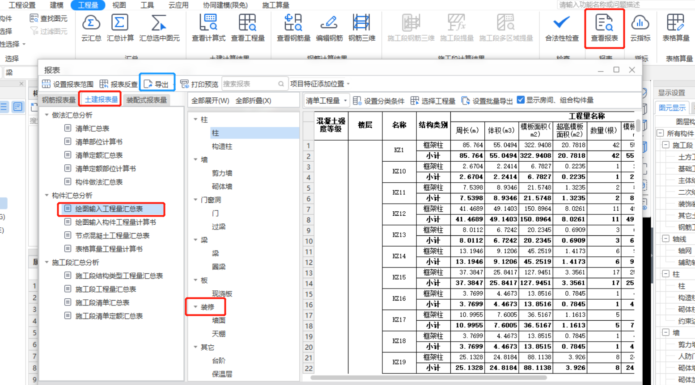Open 云指标 tool
The image size is (695, 385).
click(x=640, y=28)
